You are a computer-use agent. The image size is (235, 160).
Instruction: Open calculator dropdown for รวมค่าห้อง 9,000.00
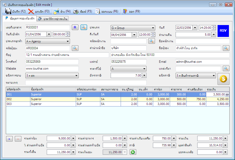tap(73, 138)
